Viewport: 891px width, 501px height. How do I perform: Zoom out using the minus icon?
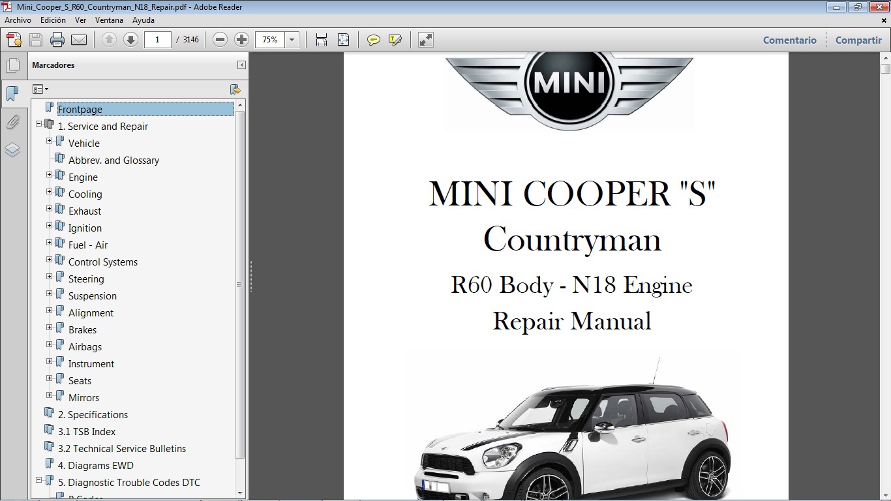[x=220, y=40]
